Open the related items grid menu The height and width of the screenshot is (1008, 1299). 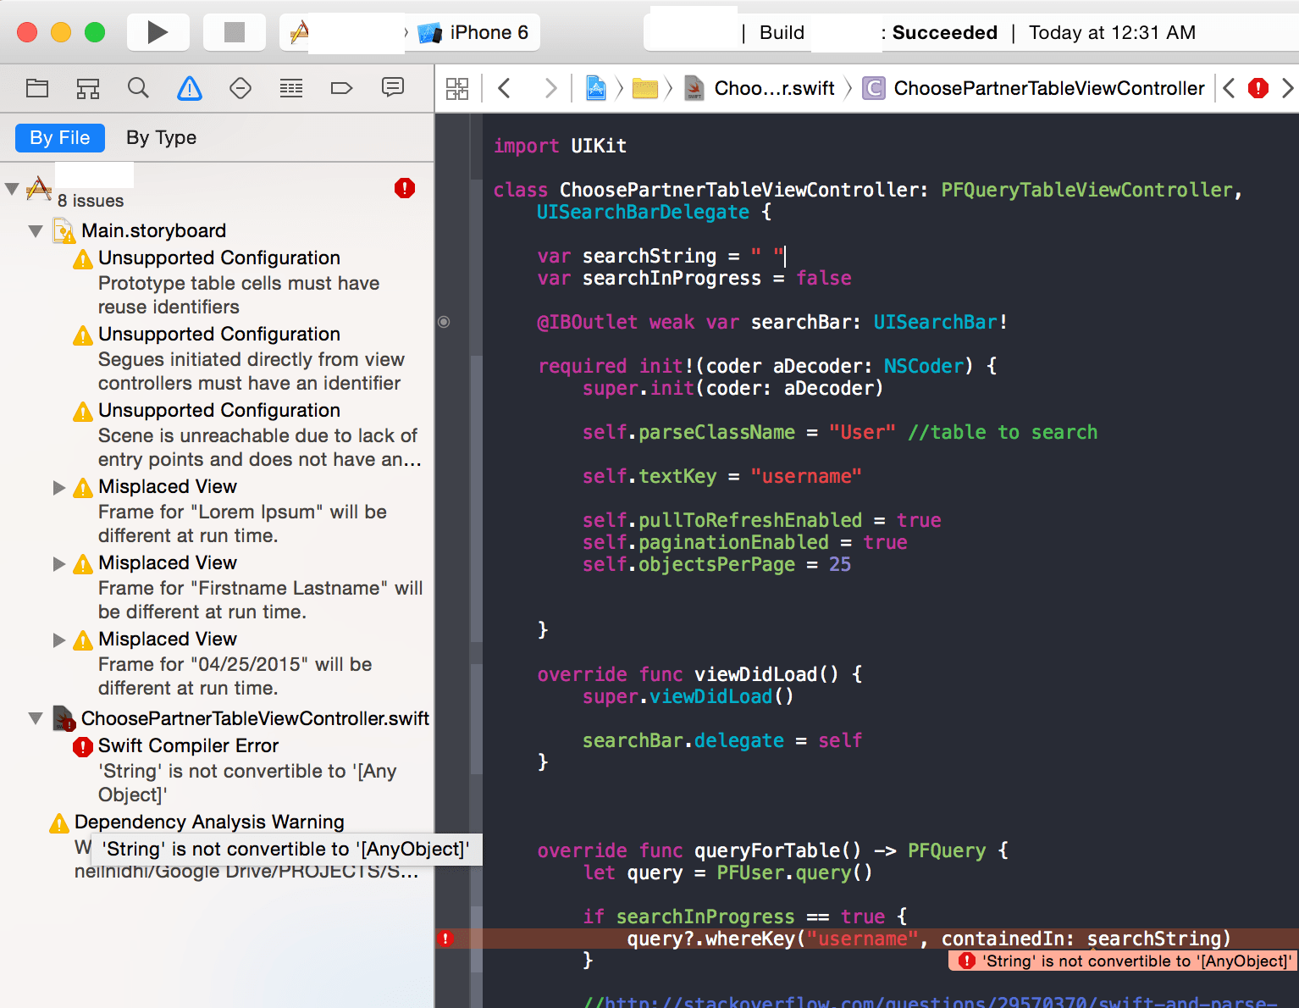457,88
